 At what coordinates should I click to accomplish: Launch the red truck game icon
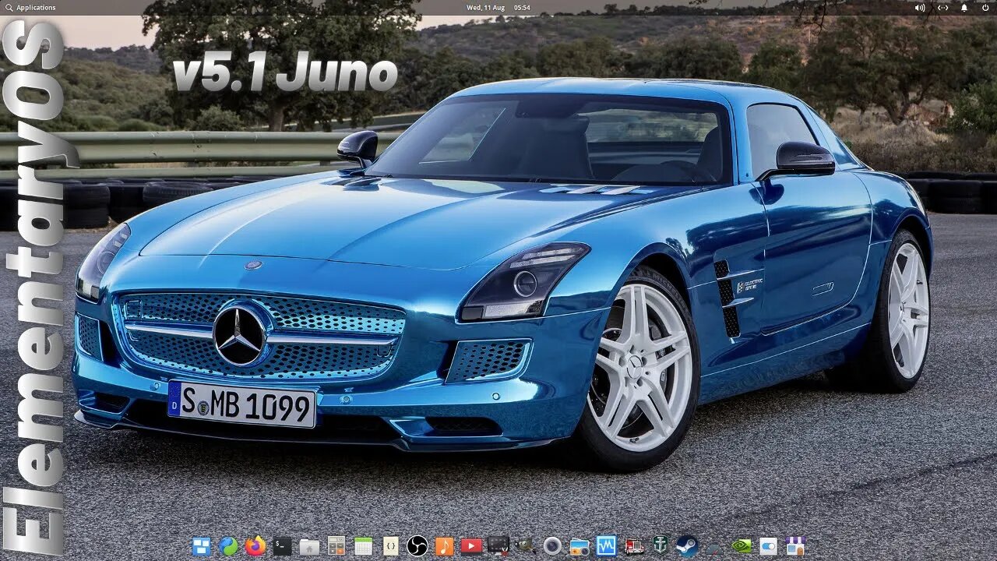633,546
